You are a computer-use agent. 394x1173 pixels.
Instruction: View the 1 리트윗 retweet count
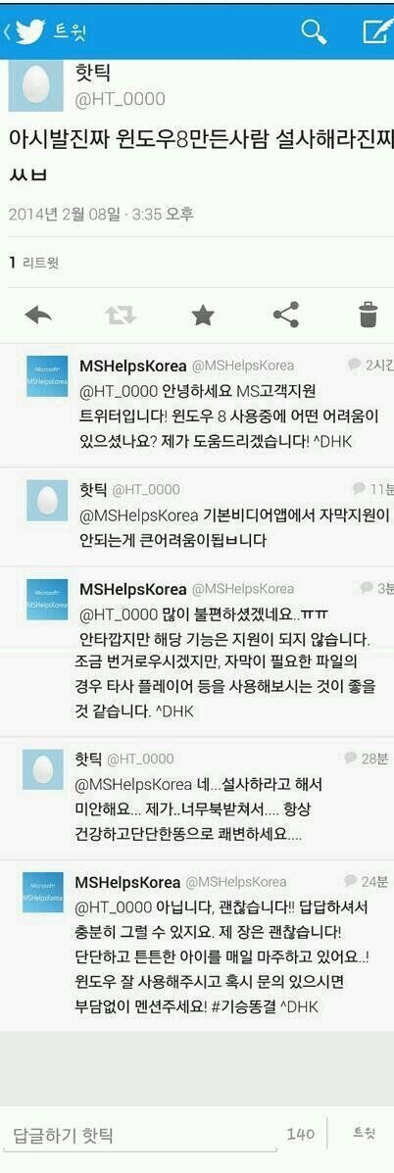tap(33, 262)
